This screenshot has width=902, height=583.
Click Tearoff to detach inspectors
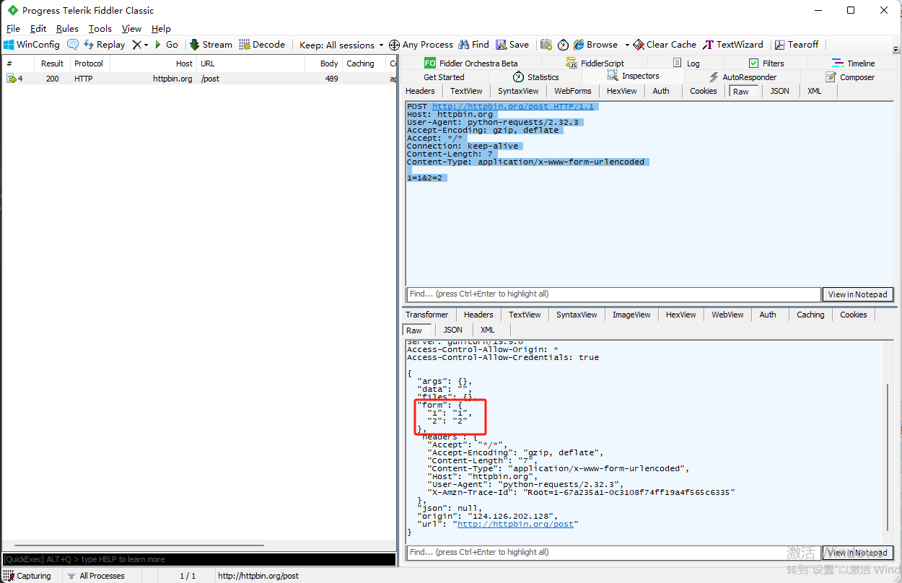[x=797, y=45]
